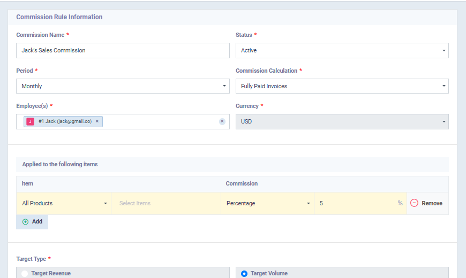Click inside the Employee(s) selection field
This screenshot has height=278, width=466.
tap(161, 122)
